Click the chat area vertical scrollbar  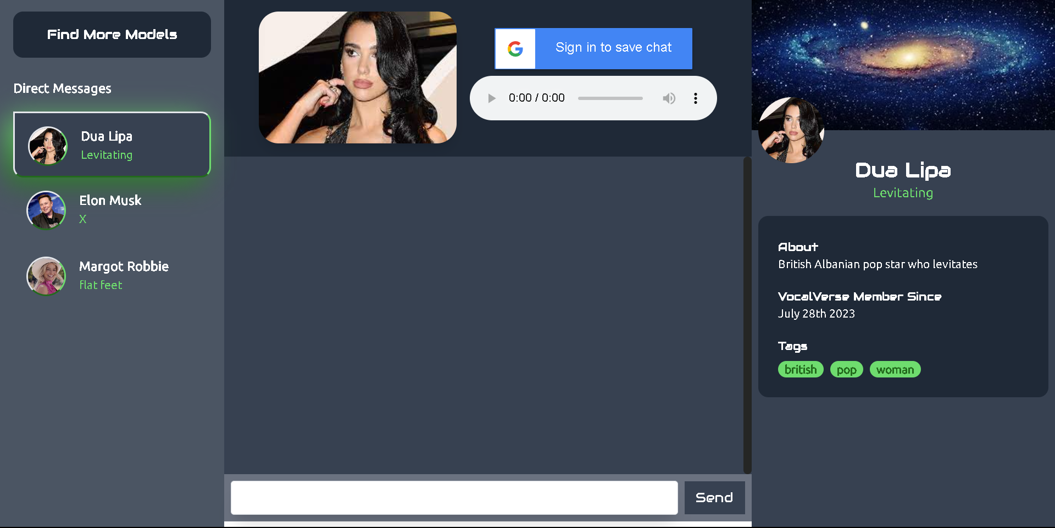pos(747,315)
